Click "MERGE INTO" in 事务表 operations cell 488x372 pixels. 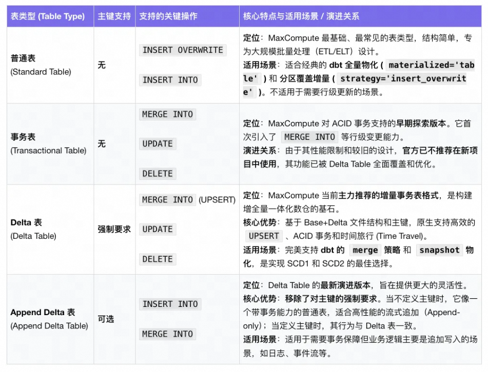tap(167, 114)
